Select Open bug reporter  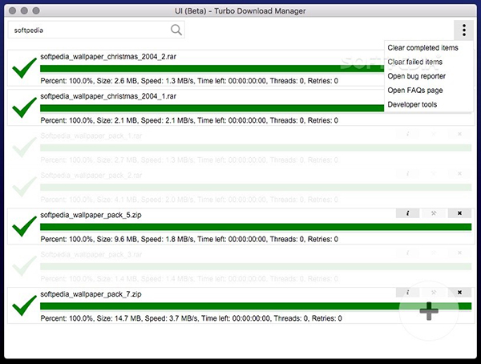coord(416,76)
